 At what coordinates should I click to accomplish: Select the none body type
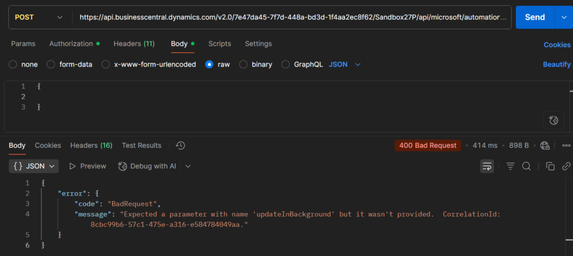[x=13, y=64]
